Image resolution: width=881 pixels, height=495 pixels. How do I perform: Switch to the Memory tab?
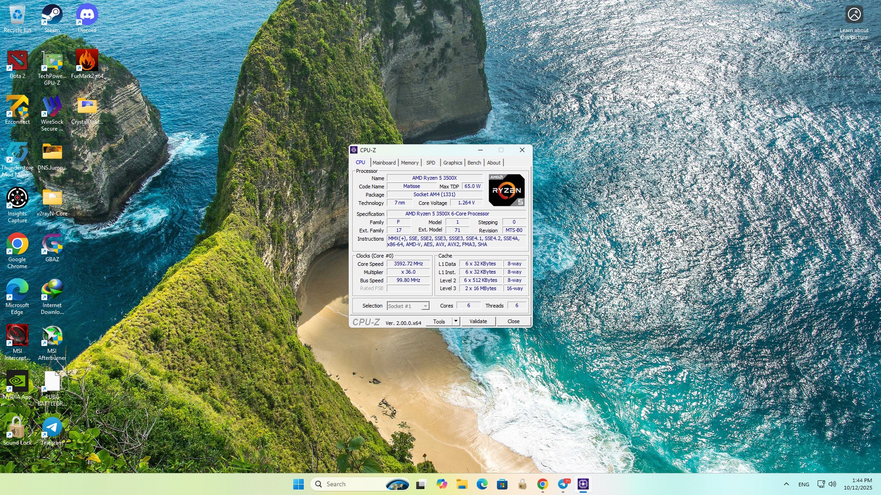(x=409, y=163)
